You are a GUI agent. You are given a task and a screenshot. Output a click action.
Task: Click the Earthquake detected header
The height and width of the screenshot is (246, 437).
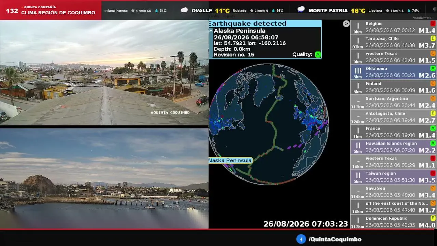[x=248, y=24]
